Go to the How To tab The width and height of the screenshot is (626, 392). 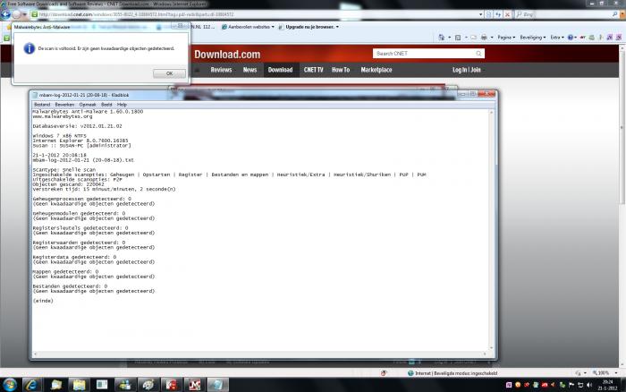(x=341, y=70)
